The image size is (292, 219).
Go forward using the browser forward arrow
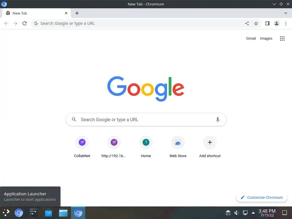(15, 23)
